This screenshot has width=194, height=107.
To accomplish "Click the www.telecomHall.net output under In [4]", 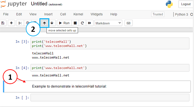I will (x=51, y=75).
